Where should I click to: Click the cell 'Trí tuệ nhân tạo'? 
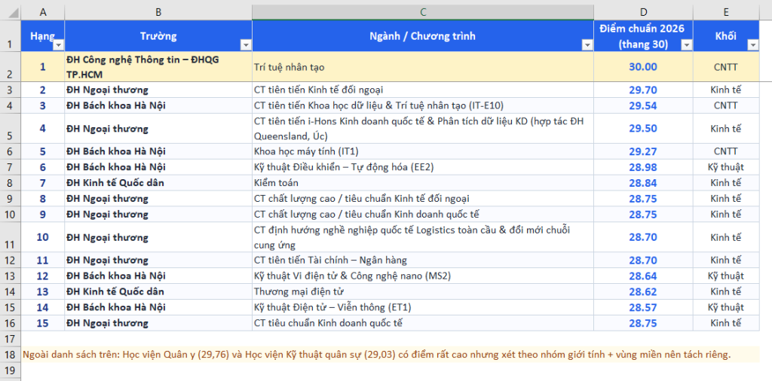click(423, 66)
